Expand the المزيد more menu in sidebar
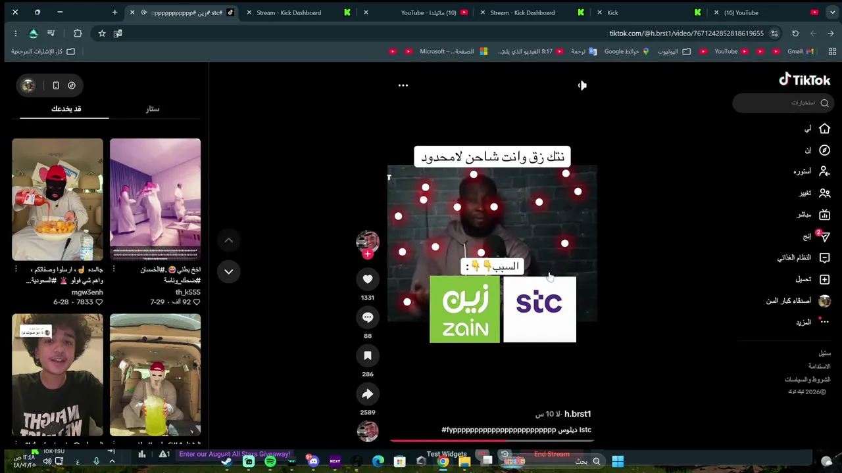Viewport: 842px width, 473px height. (813, 323)
